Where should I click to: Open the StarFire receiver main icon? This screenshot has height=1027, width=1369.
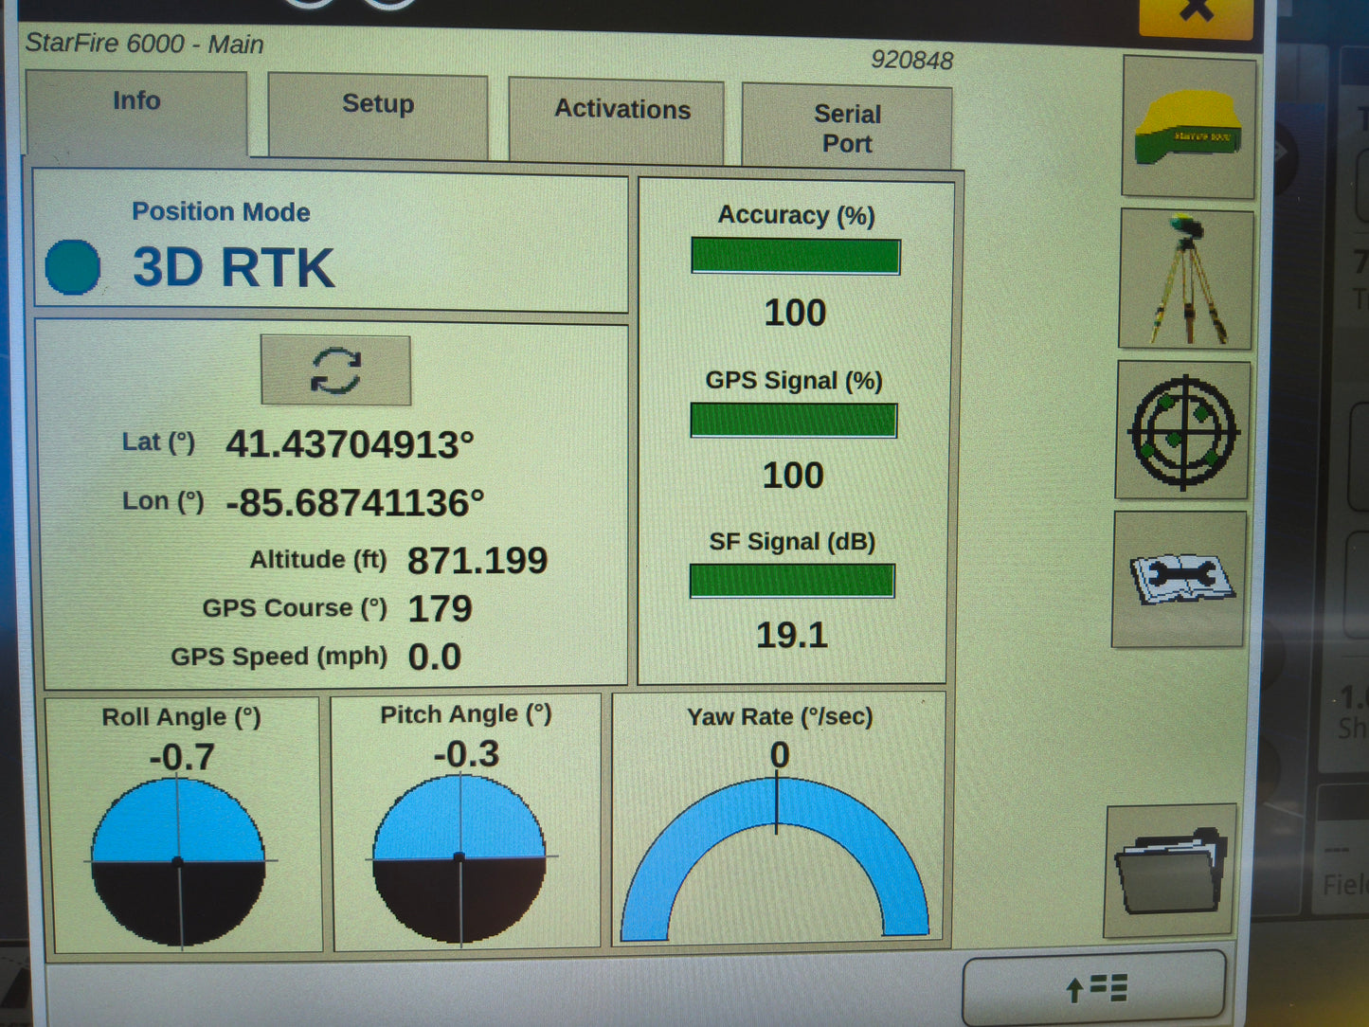[x=1189, y=128]
